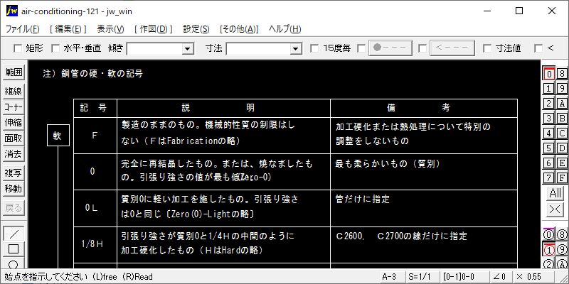Select circled layer group 9
Screen dimensions: 569x284
point(562,250)
